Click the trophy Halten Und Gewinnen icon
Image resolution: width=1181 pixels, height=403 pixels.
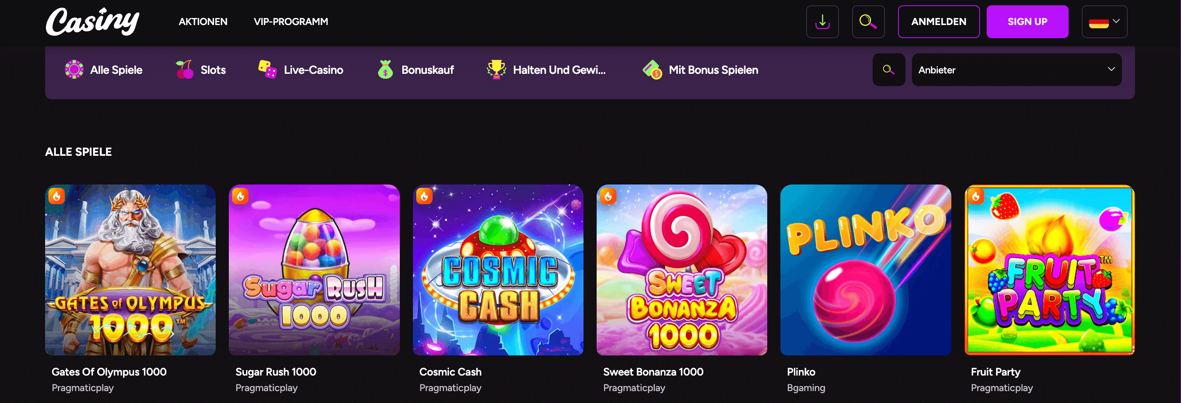(x=496, y=70)
